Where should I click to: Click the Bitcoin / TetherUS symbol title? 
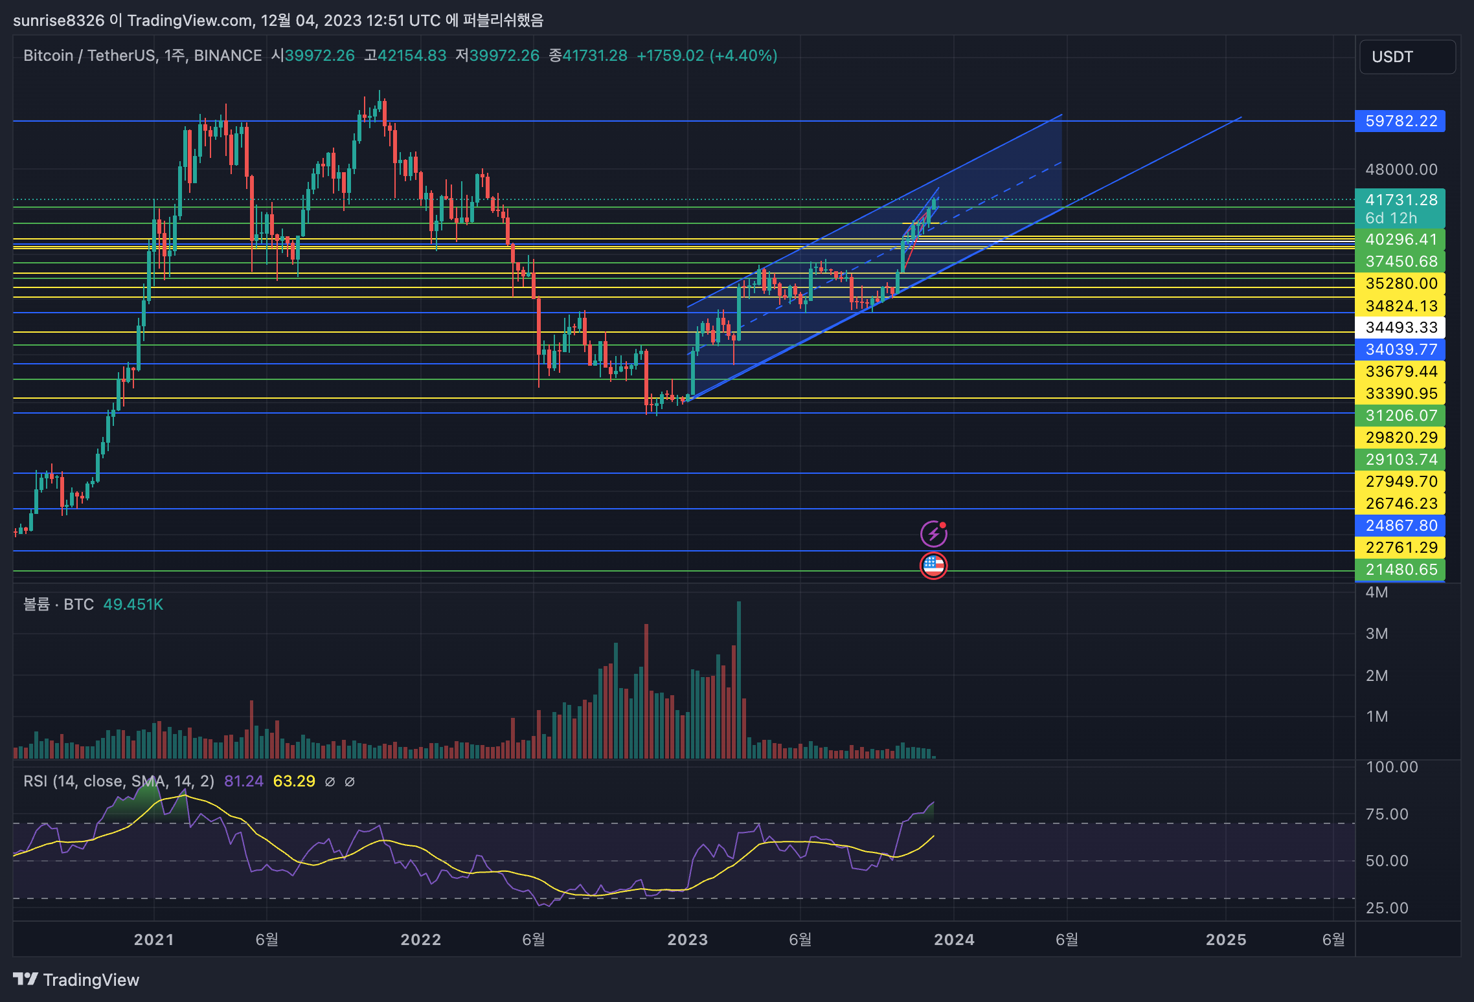pos(89,56)
